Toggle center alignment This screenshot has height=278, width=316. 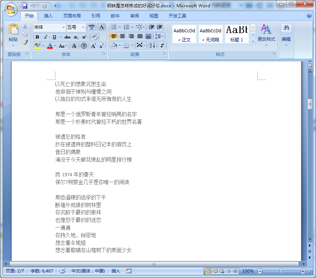point(122,36)
